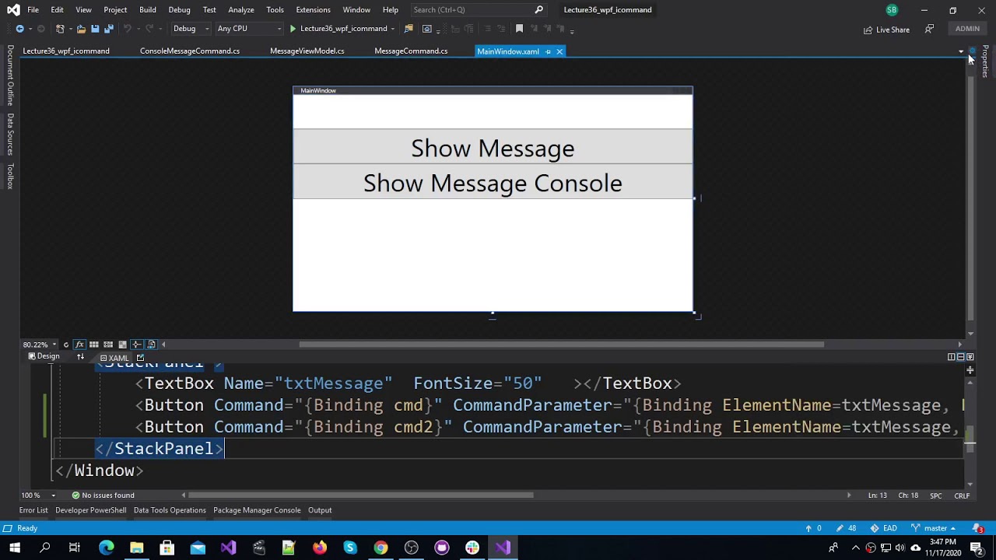
Task: Expand the editor zoom 100 % dropdown
Action: pyautogui.click(x=53, y=495)
